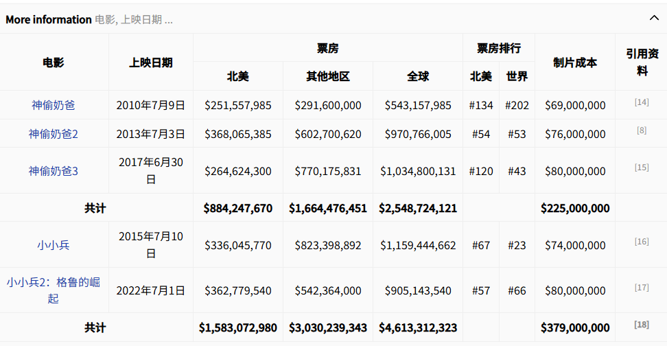The width and height of the screenshot is (667, 346).
Task: Select the 票房 group header
Action: click(327, 48)
